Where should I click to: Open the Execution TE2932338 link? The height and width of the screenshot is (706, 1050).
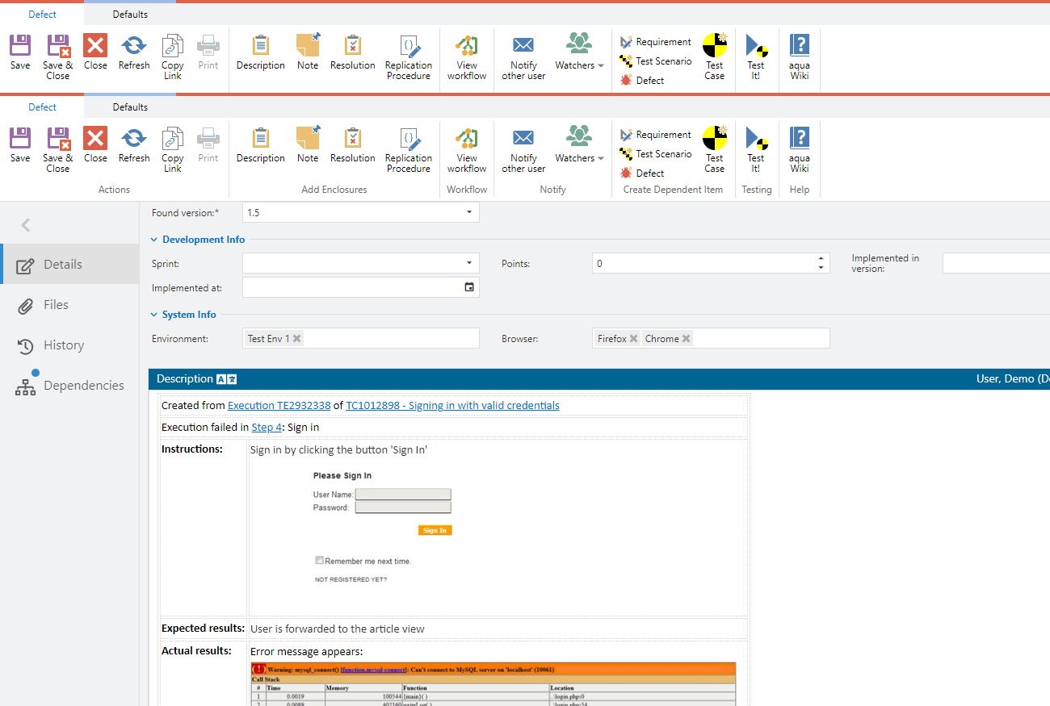coord(279,406)
